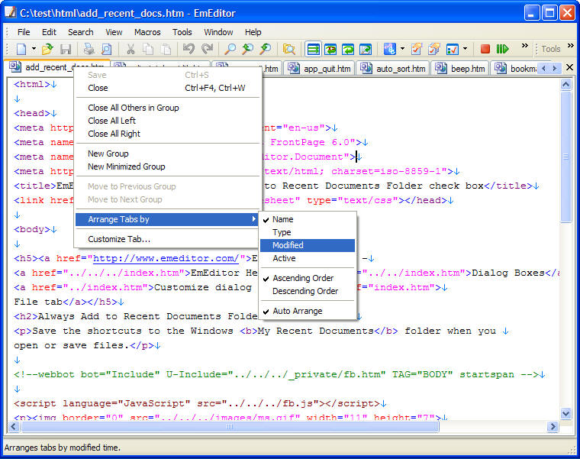Click the Properties for current configuration icon
Viewport: 580px width, 459px height.
(x=417, y=49)
